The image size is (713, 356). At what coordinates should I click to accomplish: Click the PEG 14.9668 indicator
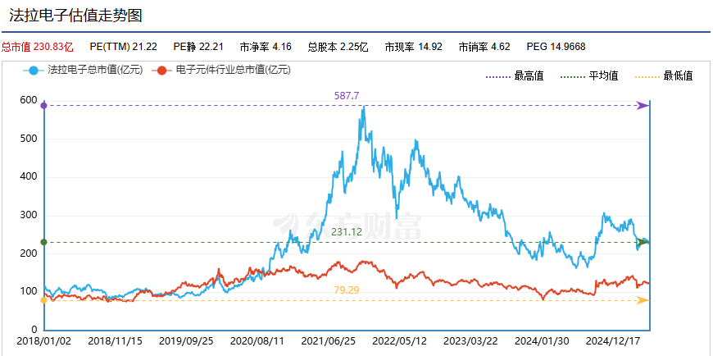pos(556,47)
